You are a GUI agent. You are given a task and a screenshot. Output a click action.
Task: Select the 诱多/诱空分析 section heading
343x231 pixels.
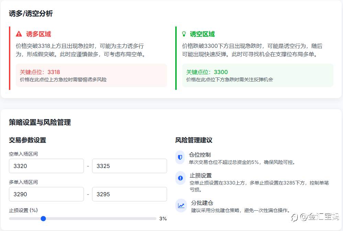[x=31, y=13]
